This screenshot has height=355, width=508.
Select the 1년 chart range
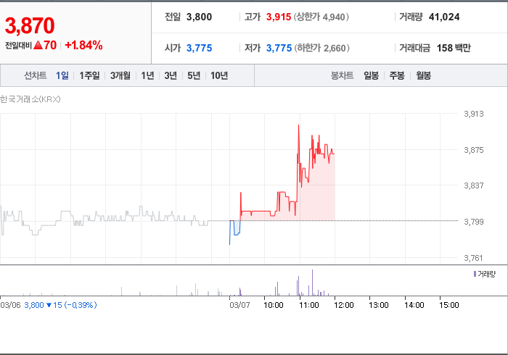tap(147, 75)
